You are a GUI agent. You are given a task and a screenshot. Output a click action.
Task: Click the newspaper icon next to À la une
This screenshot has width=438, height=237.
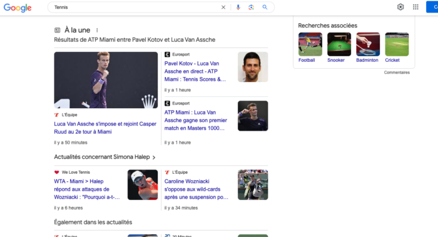pos(58,30)
